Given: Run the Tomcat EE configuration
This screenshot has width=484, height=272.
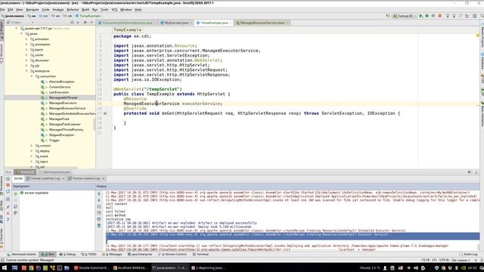Looking at the screenshot, I should pyautogui.click(x=420, y=16).
